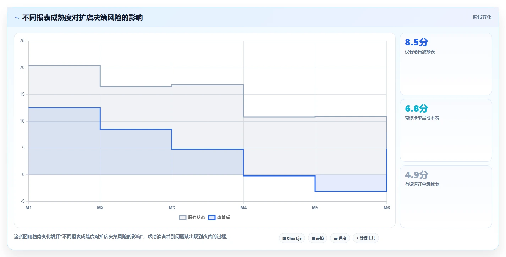This screenshot has height=257, width=506.
Task: Click the y-axis value 20
Action: (x=22, y=68)
